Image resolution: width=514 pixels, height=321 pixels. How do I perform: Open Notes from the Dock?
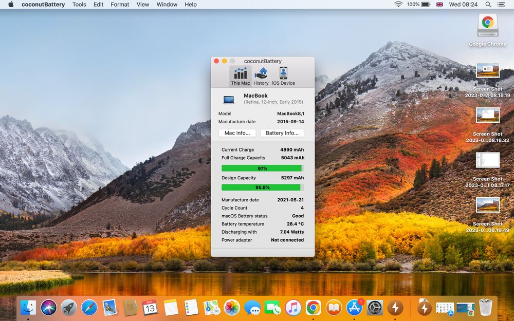(171, 308)
